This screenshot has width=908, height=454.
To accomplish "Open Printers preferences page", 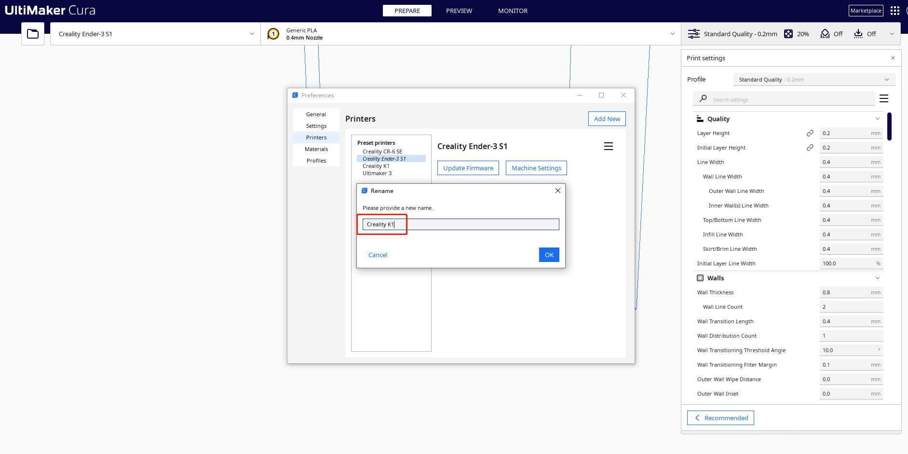I will (316, 138).
